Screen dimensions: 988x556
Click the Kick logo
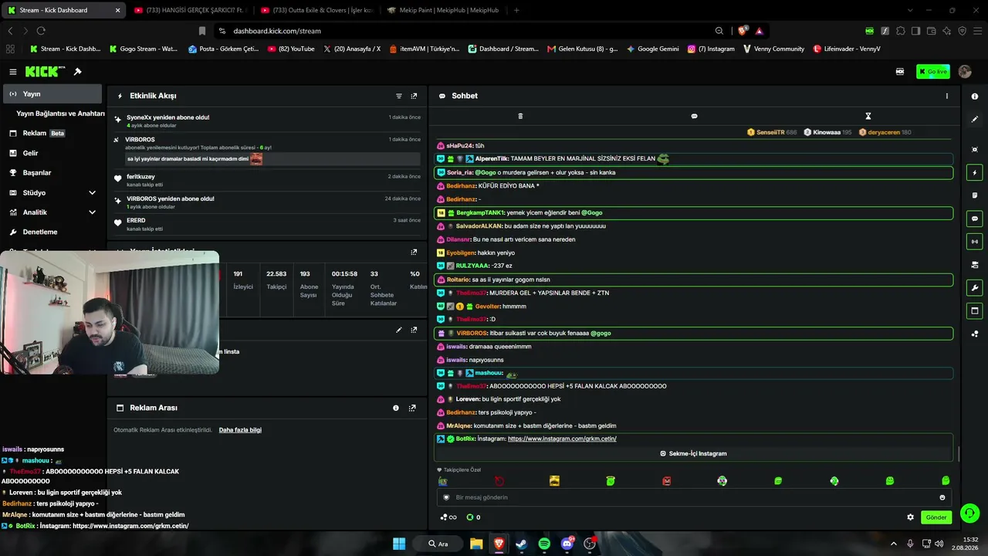click(45, 72)
